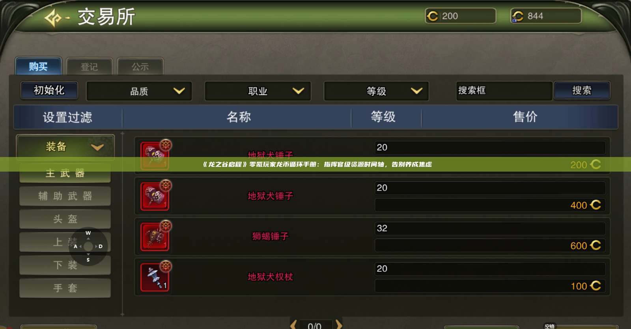Click the 搜索框 search input field
Screen dimensions: 631x329
(x=504, y=91)
